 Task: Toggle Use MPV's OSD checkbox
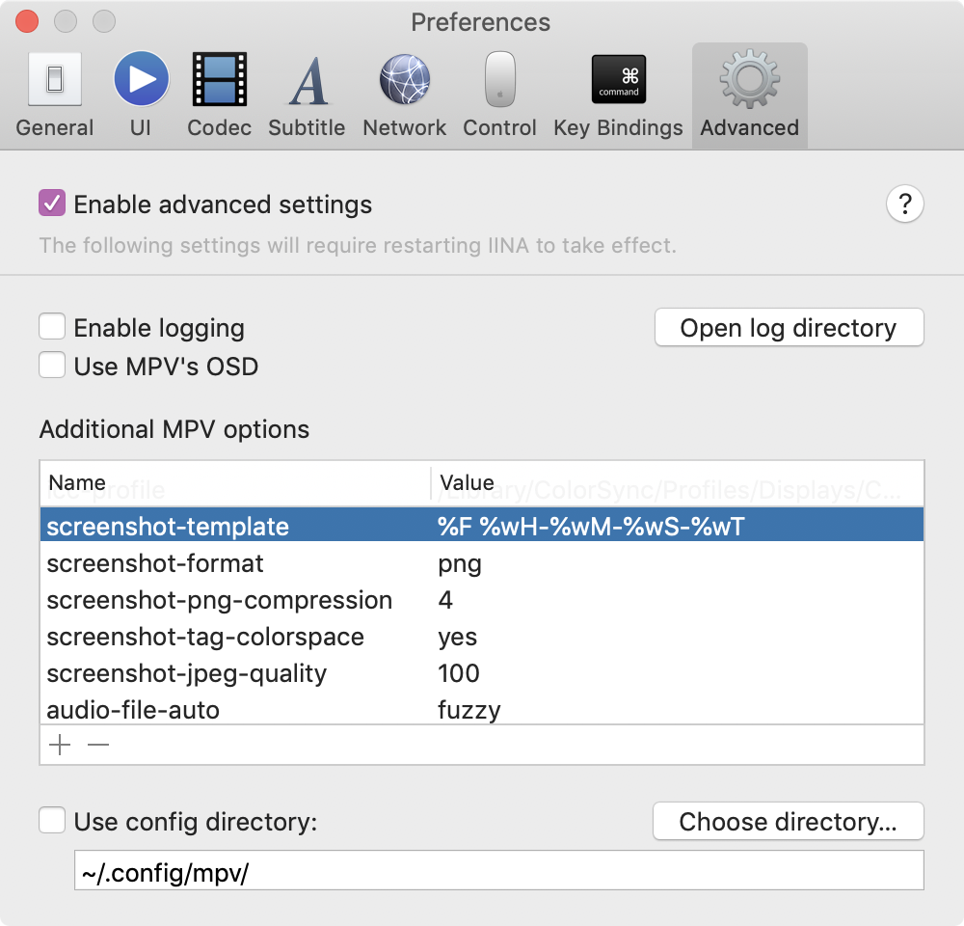[x=52, y=367]
